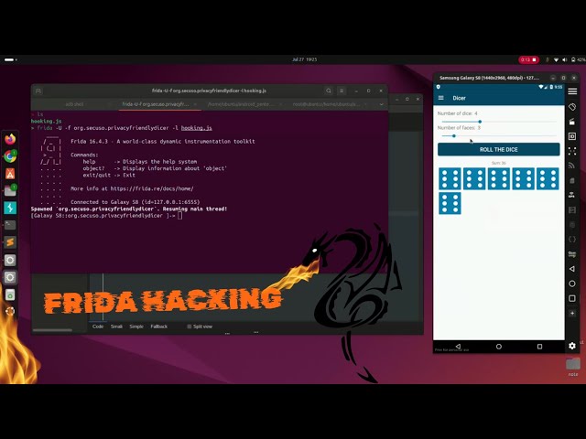Click the Back triangle in the emulator sidebar
This screenshot has height=439, width=586.
pyautogui.click(x=572, y=269)
